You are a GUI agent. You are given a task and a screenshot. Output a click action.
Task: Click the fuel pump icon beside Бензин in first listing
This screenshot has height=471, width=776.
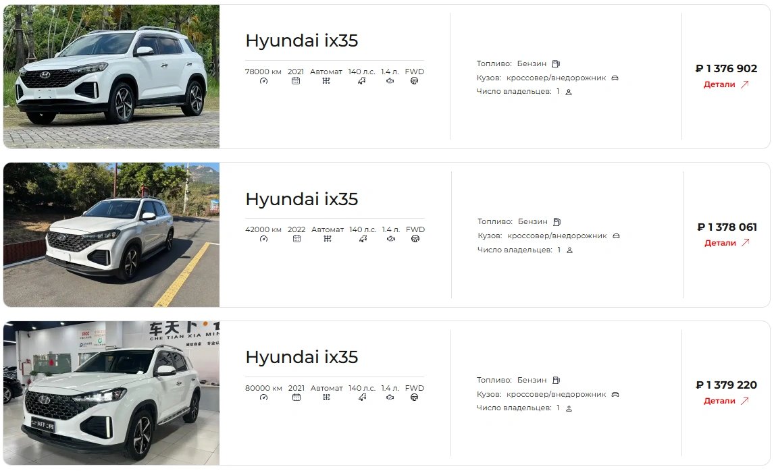point(556,63)
